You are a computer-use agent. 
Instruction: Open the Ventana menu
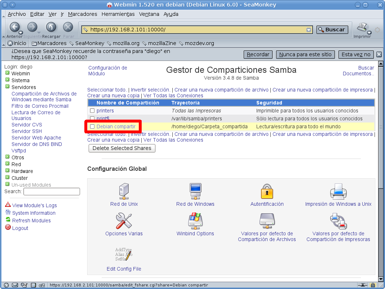tap(149, 14)
